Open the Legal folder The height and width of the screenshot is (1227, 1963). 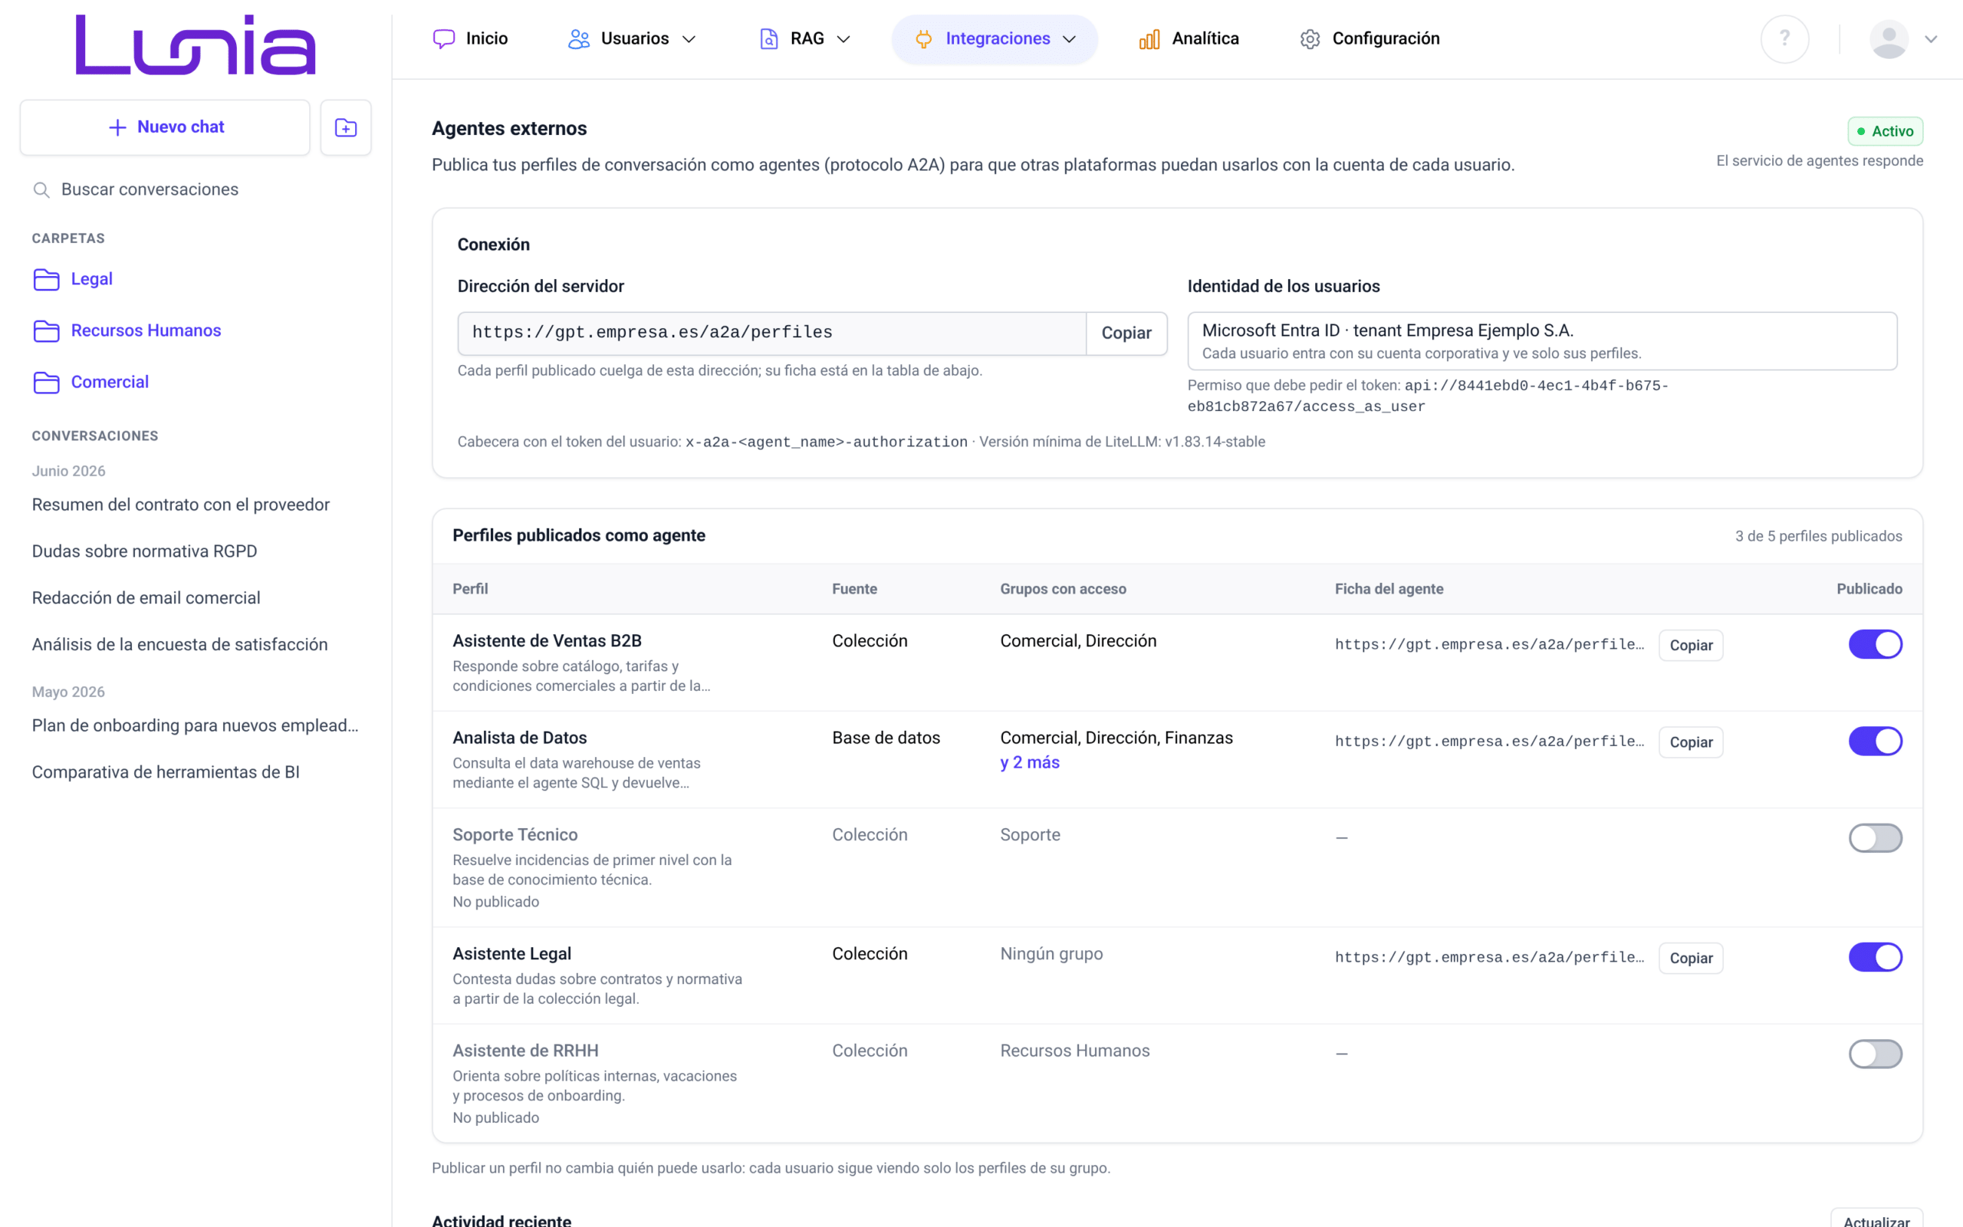[90, 279]
